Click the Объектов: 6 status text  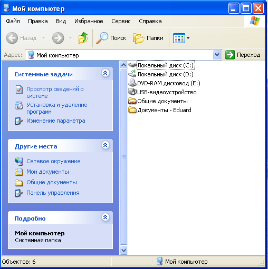(x=18, y=262)
